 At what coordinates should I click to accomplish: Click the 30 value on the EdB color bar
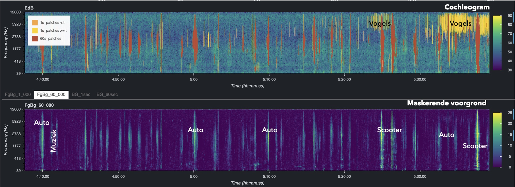[x=510, y=70]
